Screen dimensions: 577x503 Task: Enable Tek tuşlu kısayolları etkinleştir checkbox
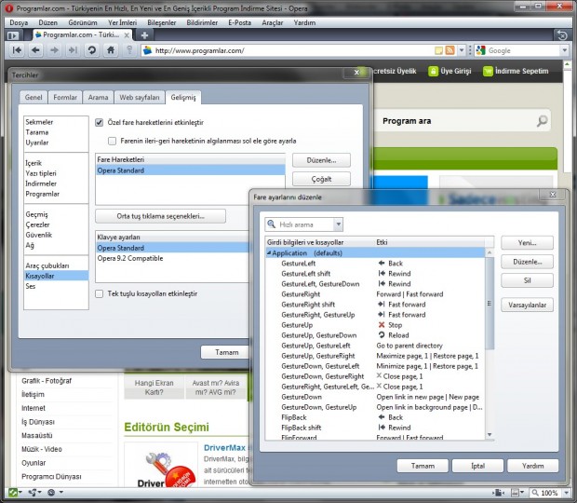click(x=99, y=293)
